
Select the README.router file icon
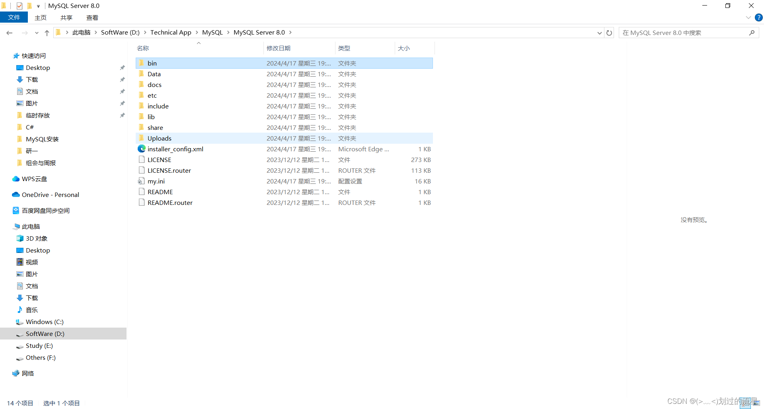click(141, 202)
